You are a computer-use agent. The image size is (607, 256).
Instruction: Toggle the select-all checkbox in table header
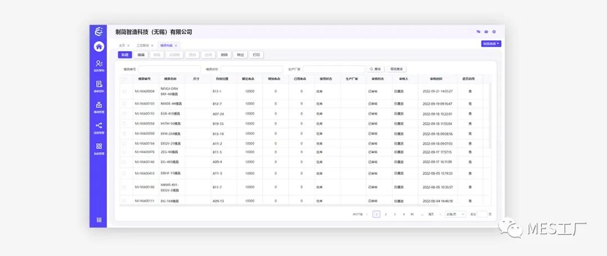124,79
